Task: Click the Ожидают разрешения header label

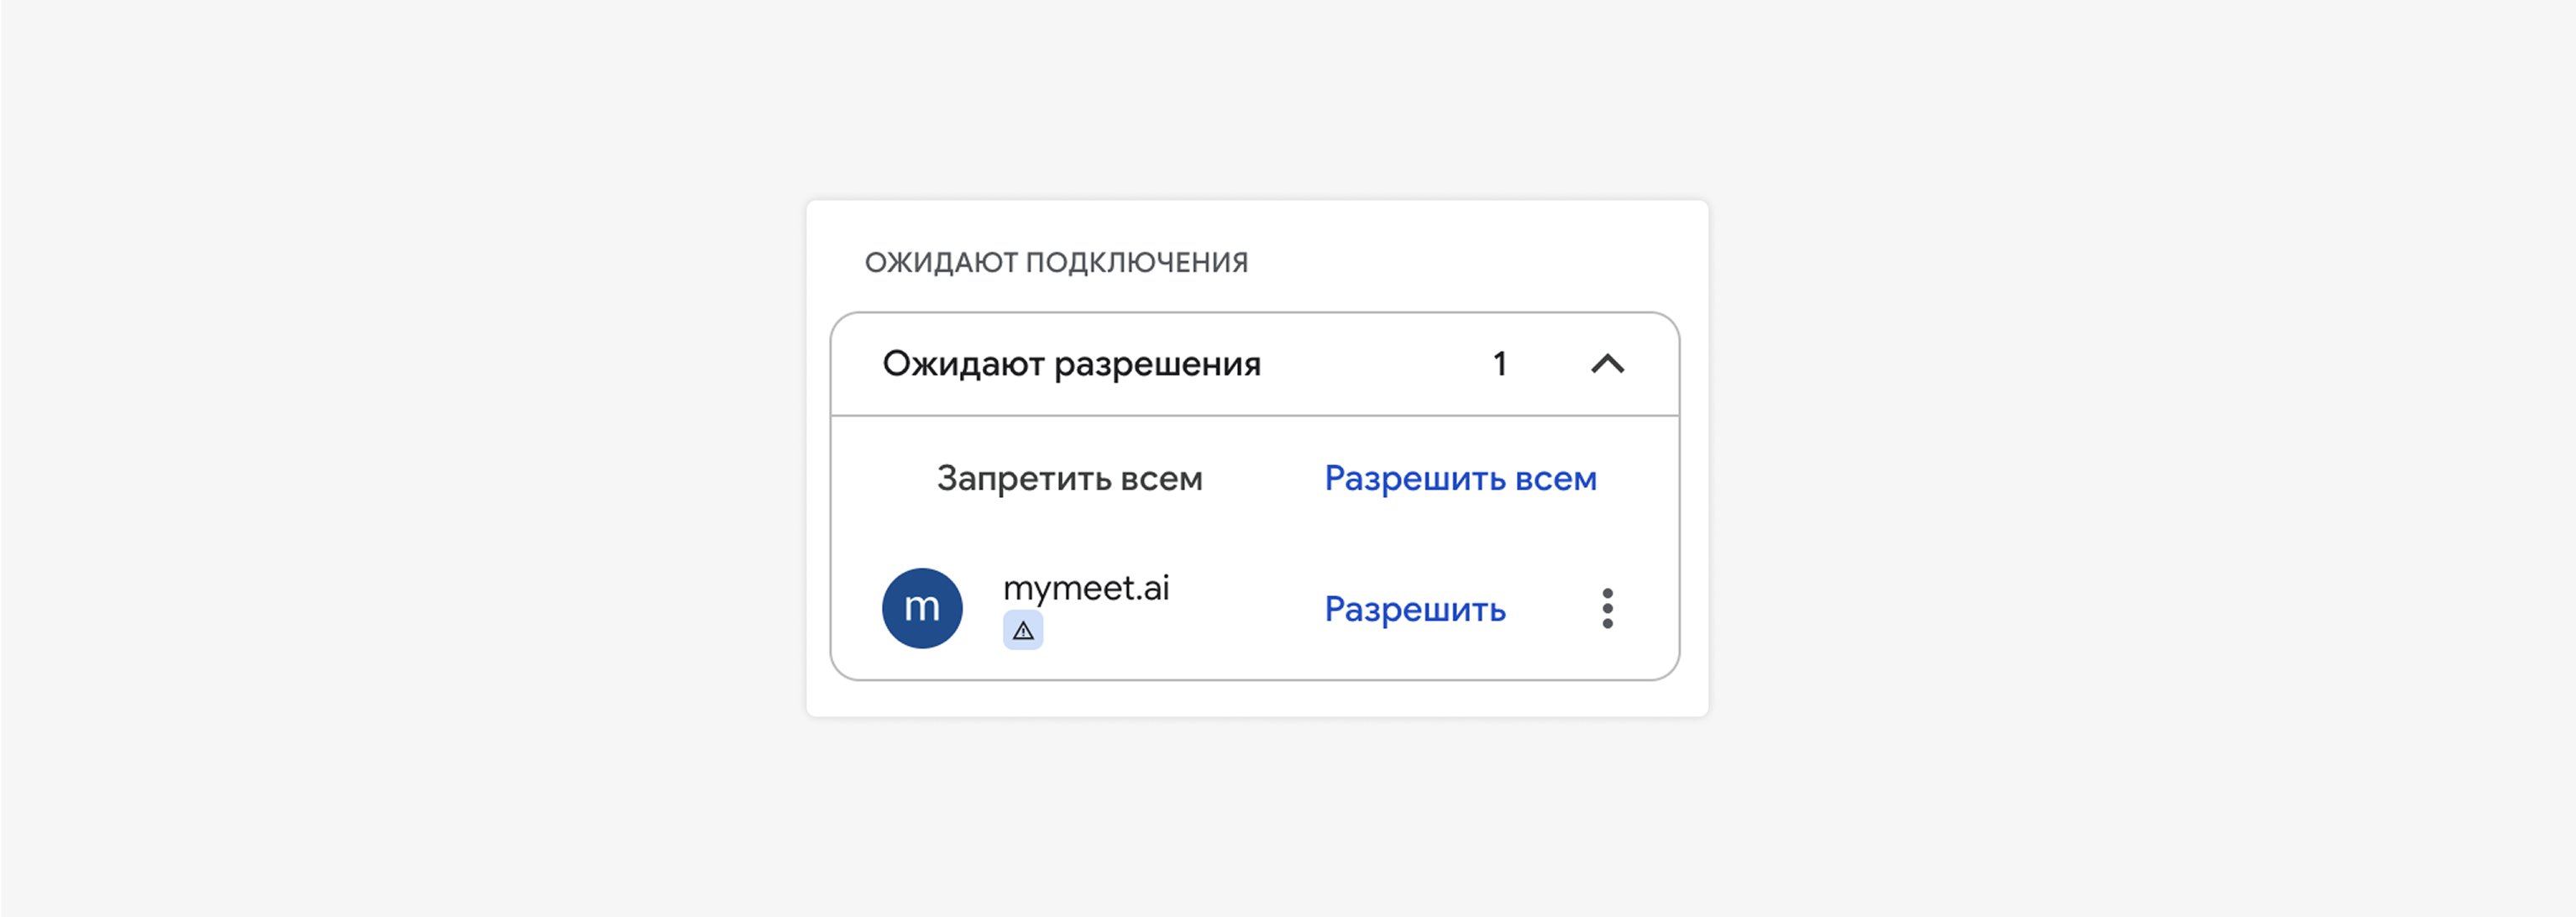Action: click(1071, 364)
